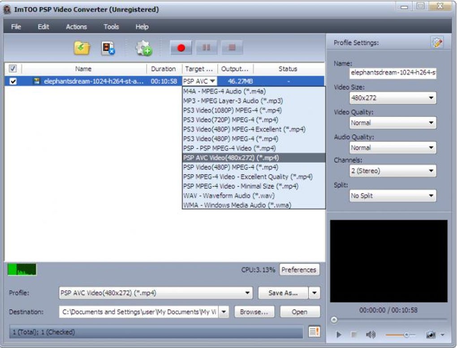Click the volume slider knob
This screenshot has height=348, width=457.
click(x=406, y=335)
